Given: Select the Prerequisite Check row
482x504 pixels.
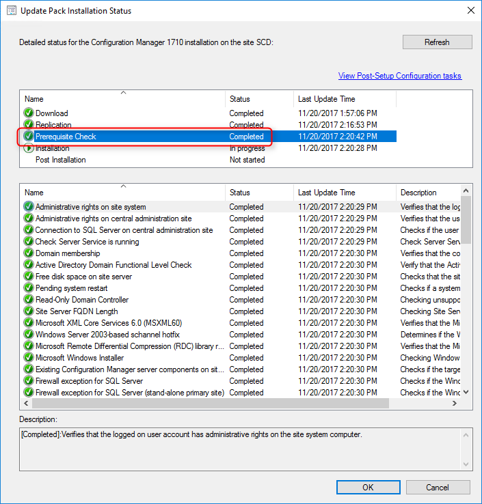Looking at the screenshot, I should pos(209,137).
